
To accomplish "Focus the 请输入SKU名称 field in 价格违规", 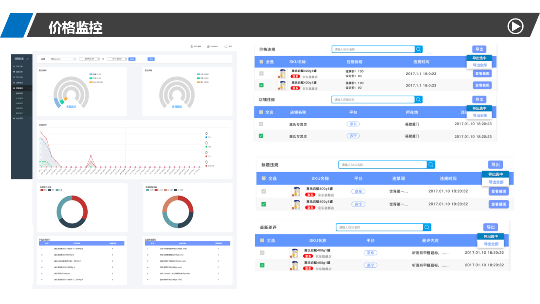I will tap(373, 49).
